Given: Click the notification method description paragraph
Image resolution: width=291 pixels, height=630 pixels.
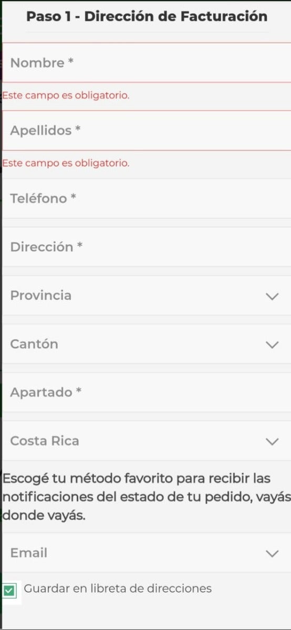Looking at the screenshot, I should (147, 497).
